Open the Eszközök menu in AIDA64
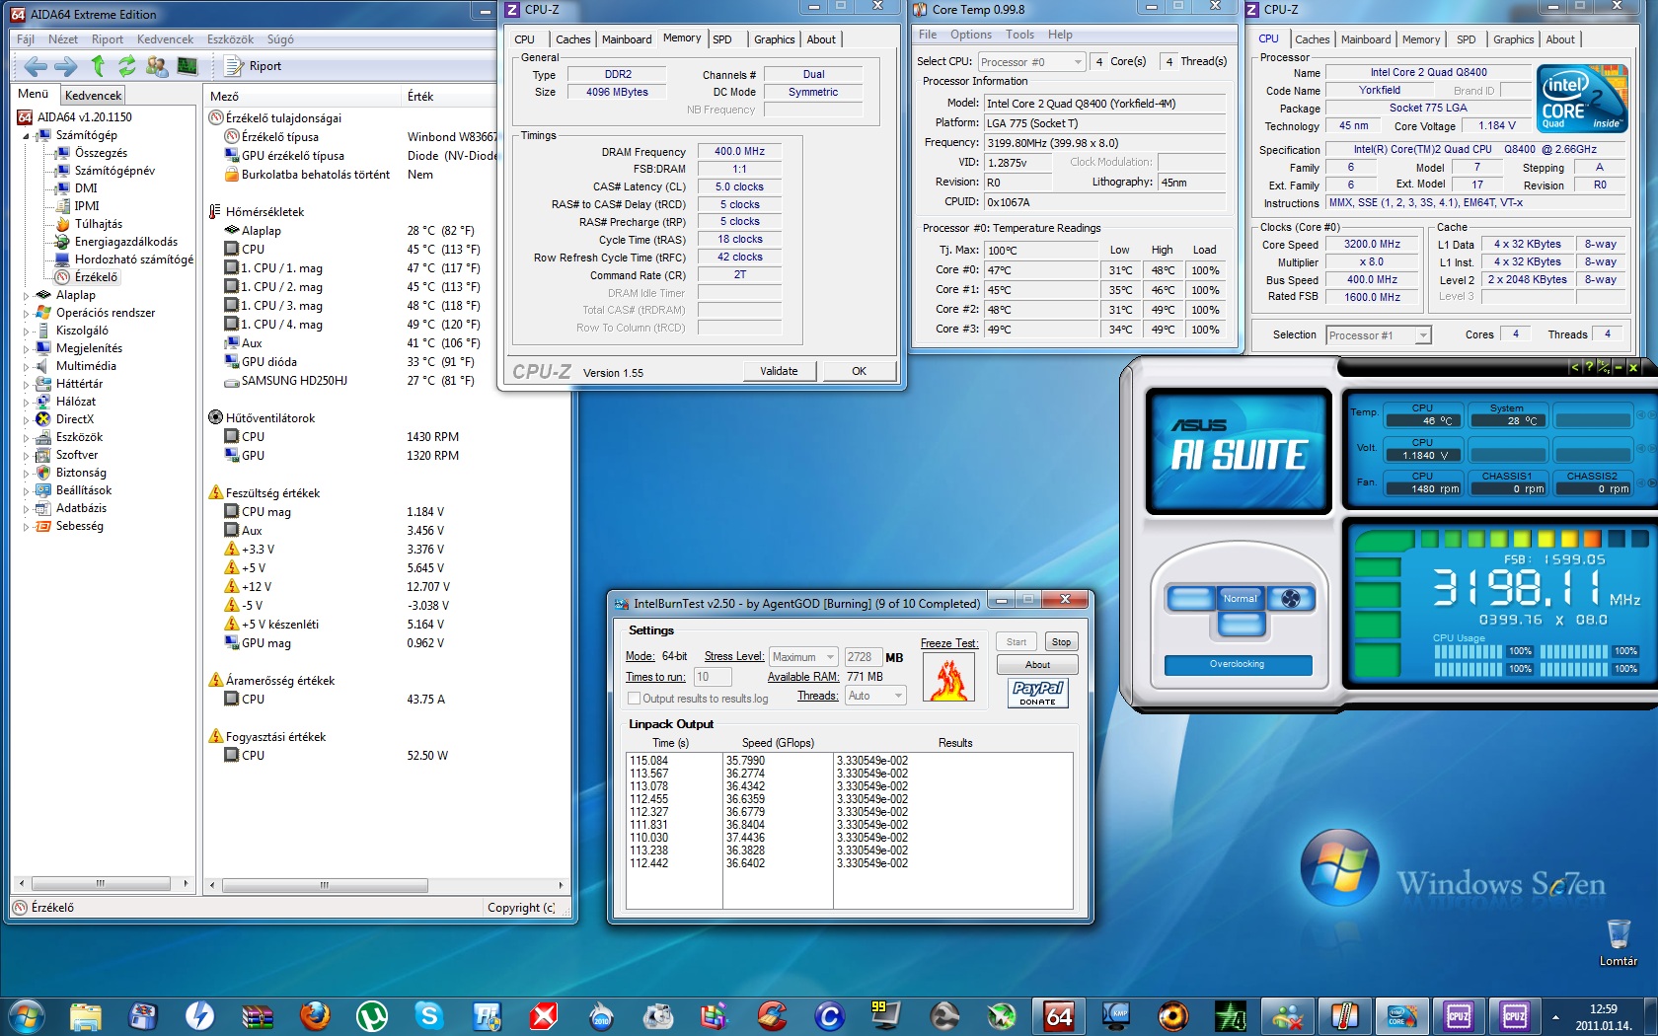This screenshot has width=1658, height=1036. 230,39
